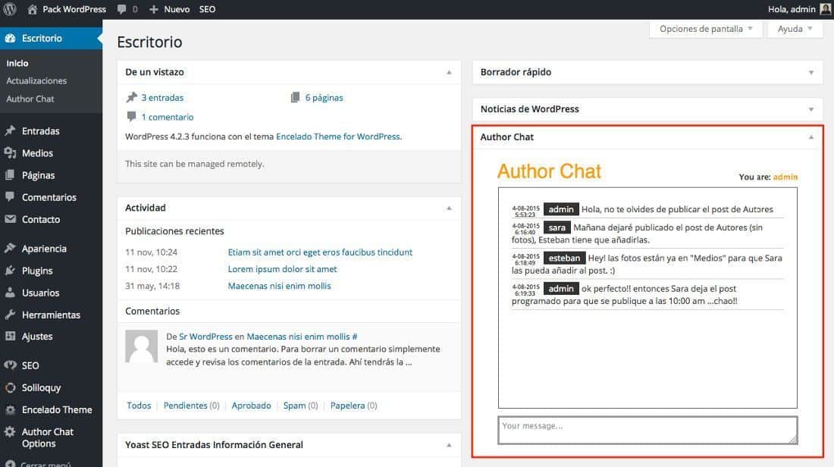Open the Author Chat submenu item

pos(30,99)
